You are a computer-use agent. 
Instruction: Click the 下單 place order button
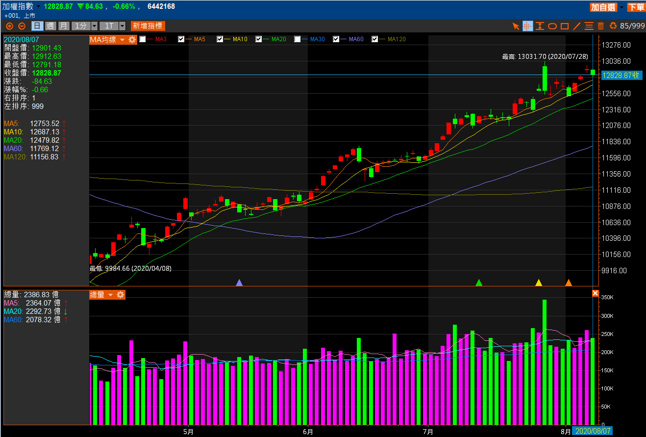click(636, 7)
